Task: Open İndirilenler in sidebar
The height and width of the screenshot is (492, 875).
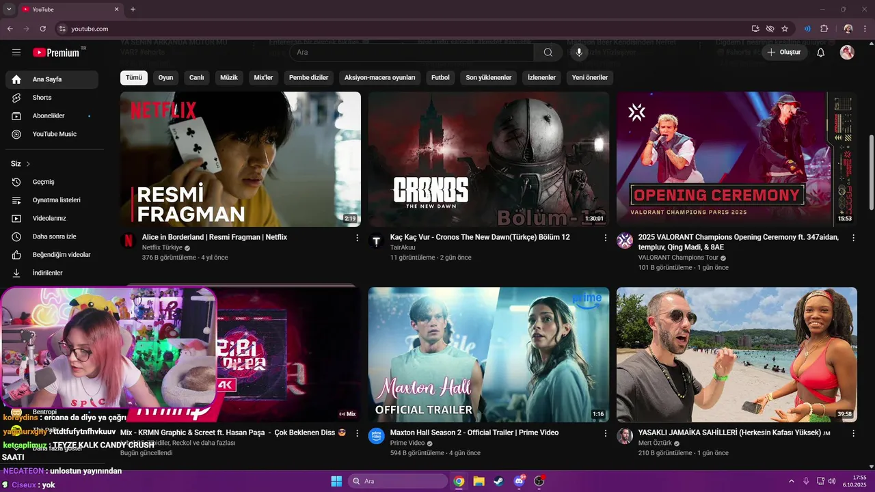Action: [x=52, y=273]
